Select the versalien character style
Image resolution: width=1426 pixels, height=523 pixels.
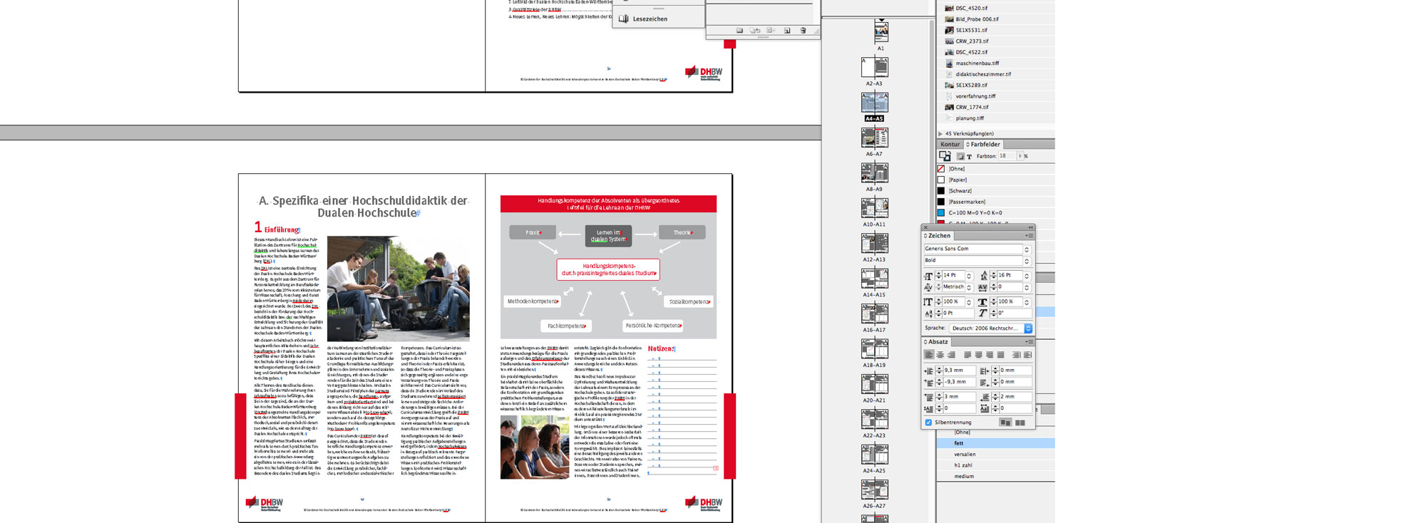(x=996, y=455)
